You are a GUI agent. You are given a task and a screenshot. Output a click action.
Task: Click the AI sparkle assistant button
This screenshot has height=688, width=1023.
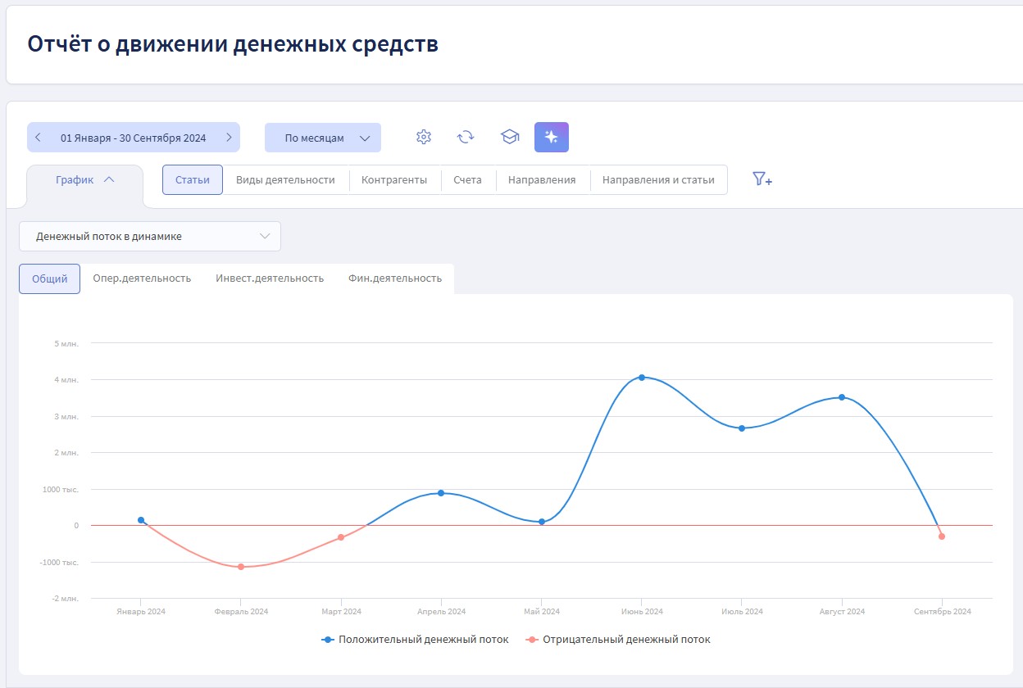click(x=552, y=138)
